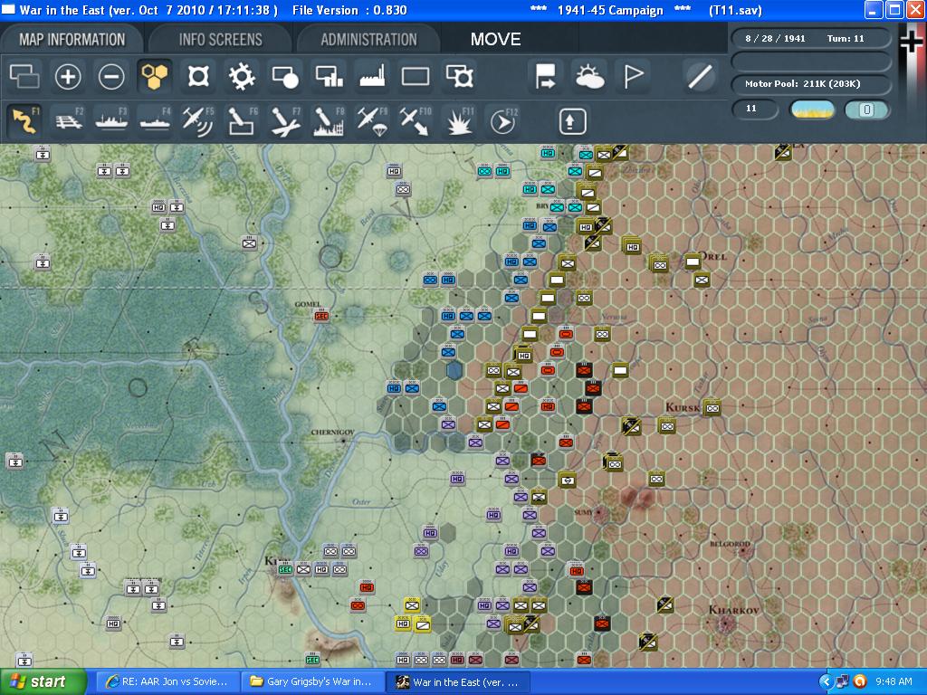Show weather with sun-and-cloud icon
The image size is (927, 695).
click(x=589, y=77)
